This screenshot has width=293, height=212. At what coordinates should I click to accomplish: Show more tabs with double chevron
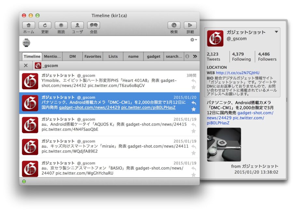coord(195,56)
